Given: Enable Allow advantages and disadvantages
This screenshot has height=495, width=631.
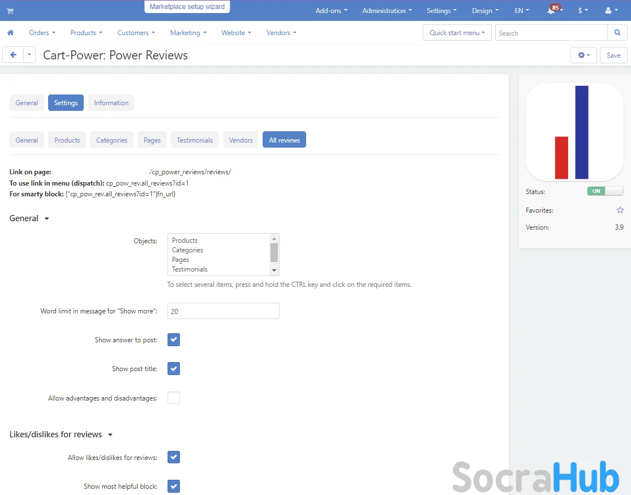Looking at the screenshot, I should [174, 398].
